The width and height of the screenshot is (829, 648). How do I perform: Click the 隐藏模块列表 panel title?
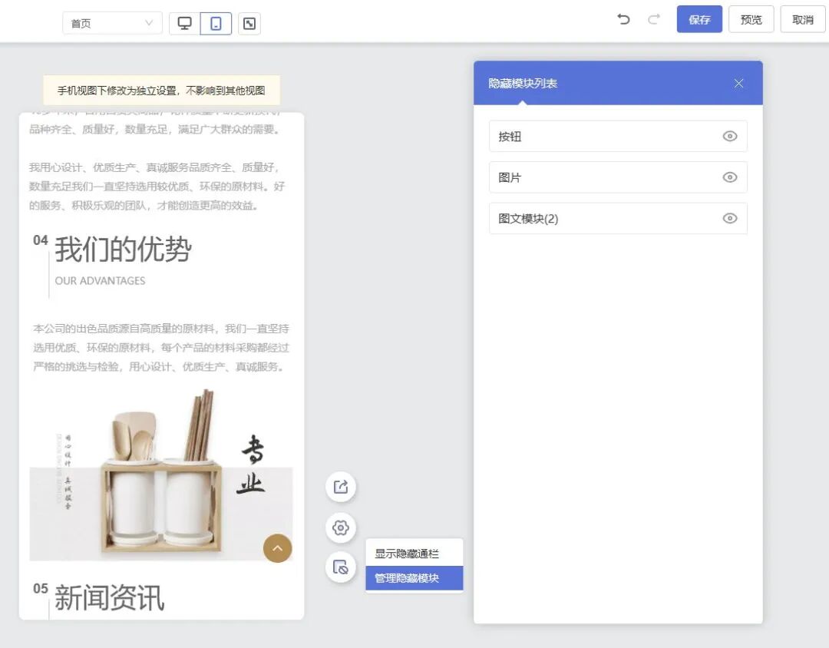[x=523, y=83]
